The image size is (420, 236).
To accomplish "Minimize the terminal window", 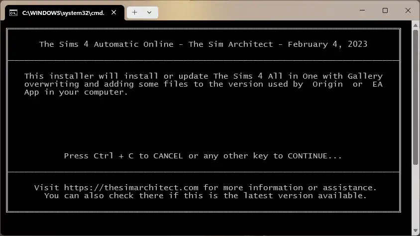I will point(362,10).
